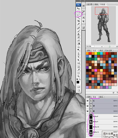Switch to the 历史记录 (History) tab
The image size is (118, 138).
(109, 51)
